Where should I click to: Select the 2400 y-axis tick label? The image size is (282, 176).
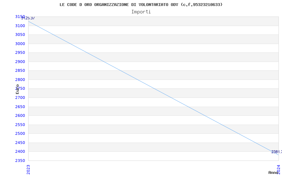(20, 152)
